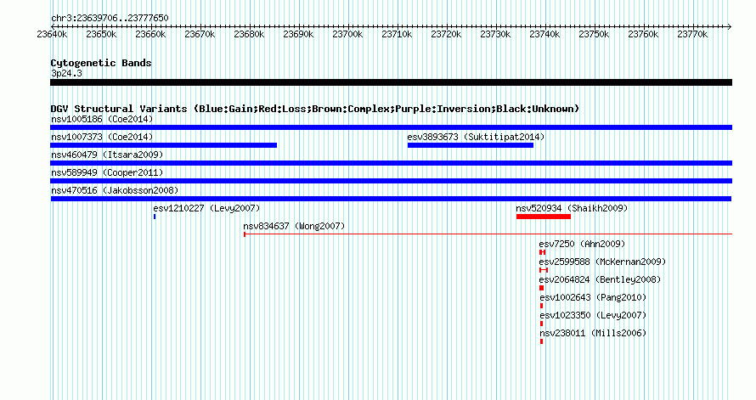Open nsv589949 (Cooper2011) variant
This screenshot has height=400, width=756.
click(x=107, y=172)
